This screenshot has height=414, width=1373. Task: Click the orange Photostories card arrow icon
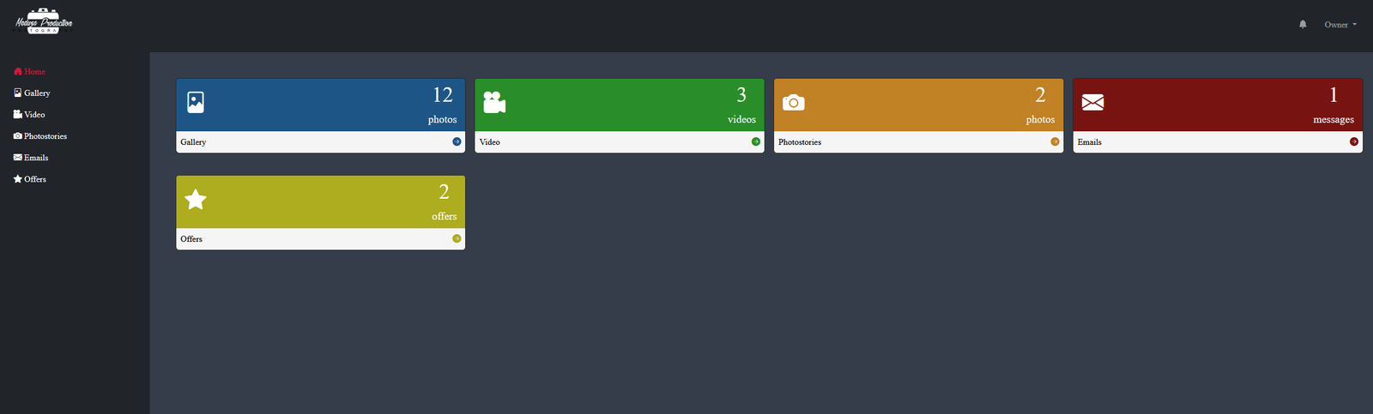pos(1055,142)
